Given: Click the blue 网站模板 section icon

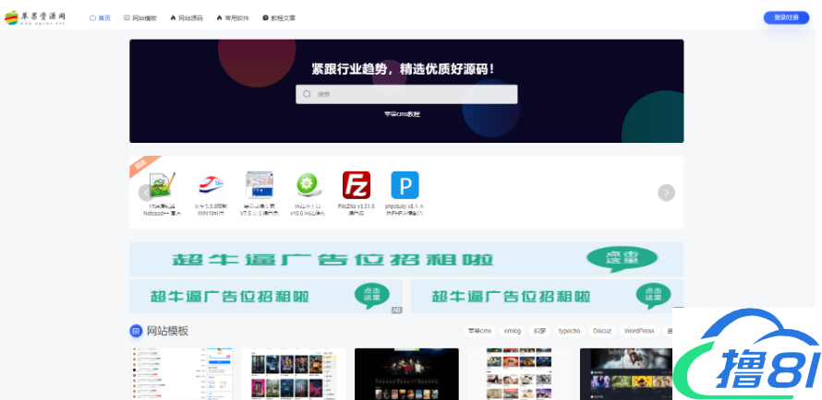Looking at the screenshot, I should pos(136,331).
